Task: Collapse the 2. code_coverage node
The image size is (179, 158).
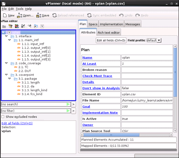Action: pos(6,63)
